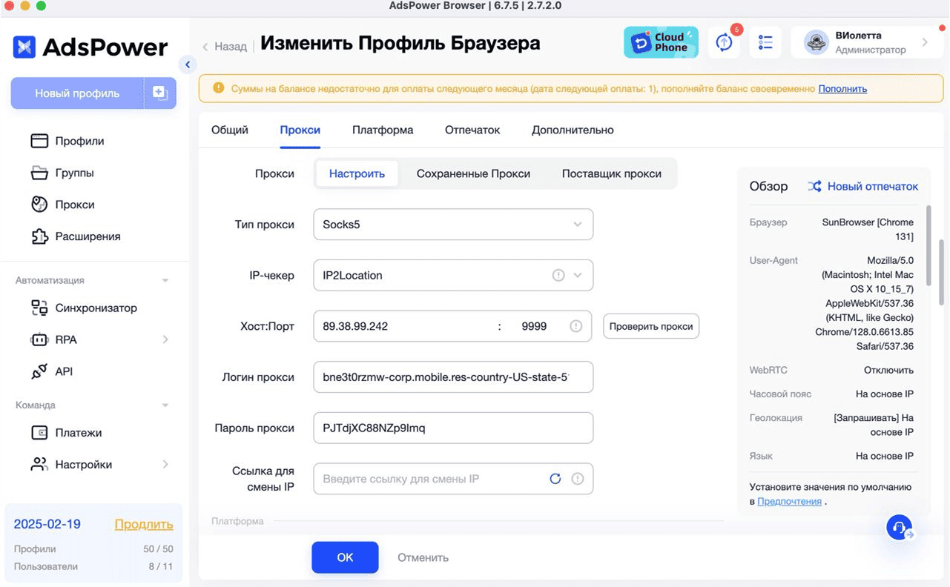Click the Синхронизатор icon
The image size is (950, 587).
[39, 308]
